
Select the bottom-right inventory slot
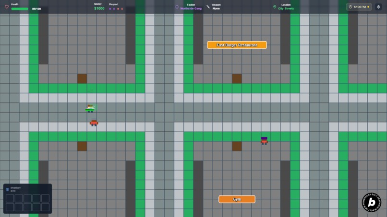[x=46, y=207]
